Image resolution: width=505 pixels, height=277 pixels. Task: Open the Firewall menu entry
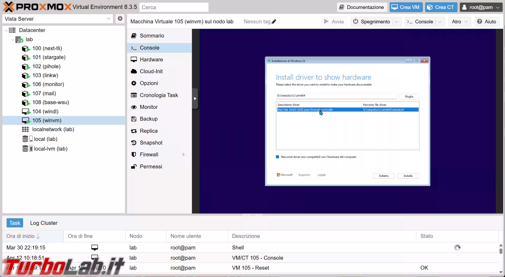(x=149, y=155)
